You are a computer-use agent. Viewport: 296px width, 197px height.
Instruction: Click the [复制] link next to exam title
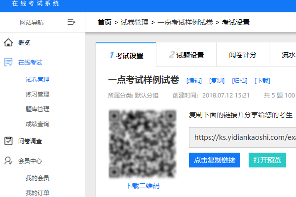(217, 81)
